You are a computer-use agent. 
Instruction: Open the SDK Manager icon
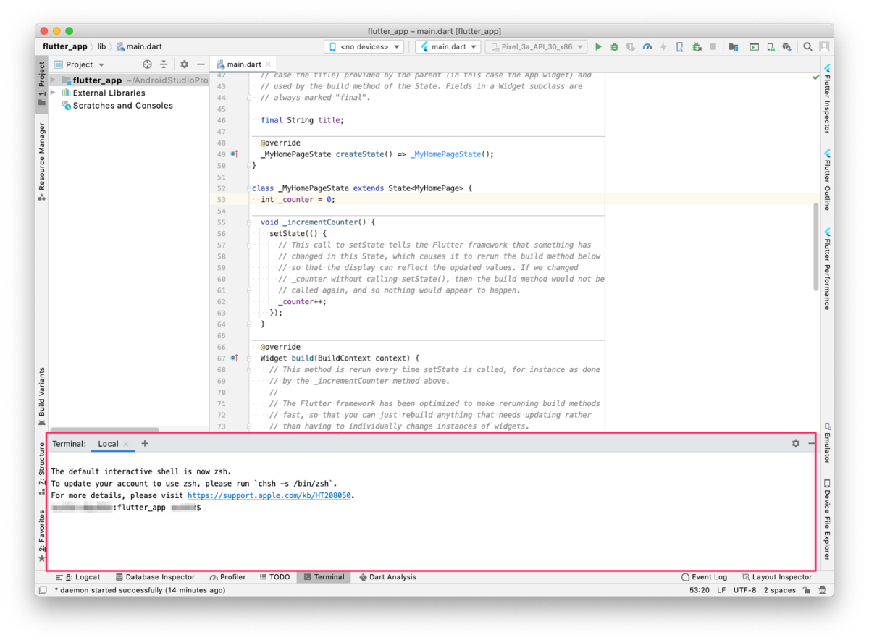pos(787,46)
